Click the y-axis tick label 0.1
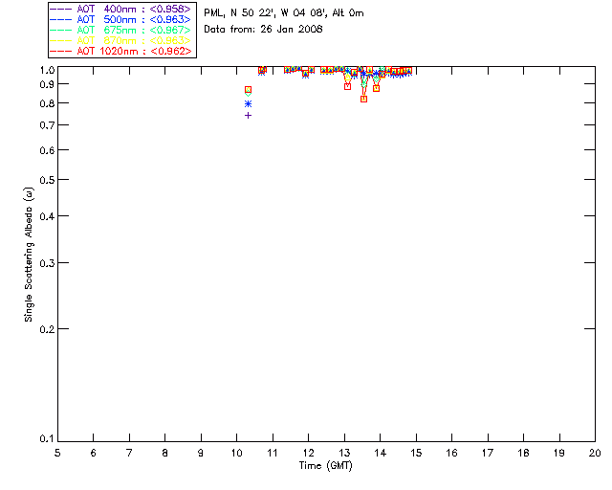The width and height of the screenshot is (612, 490). (x=47, y=439)
